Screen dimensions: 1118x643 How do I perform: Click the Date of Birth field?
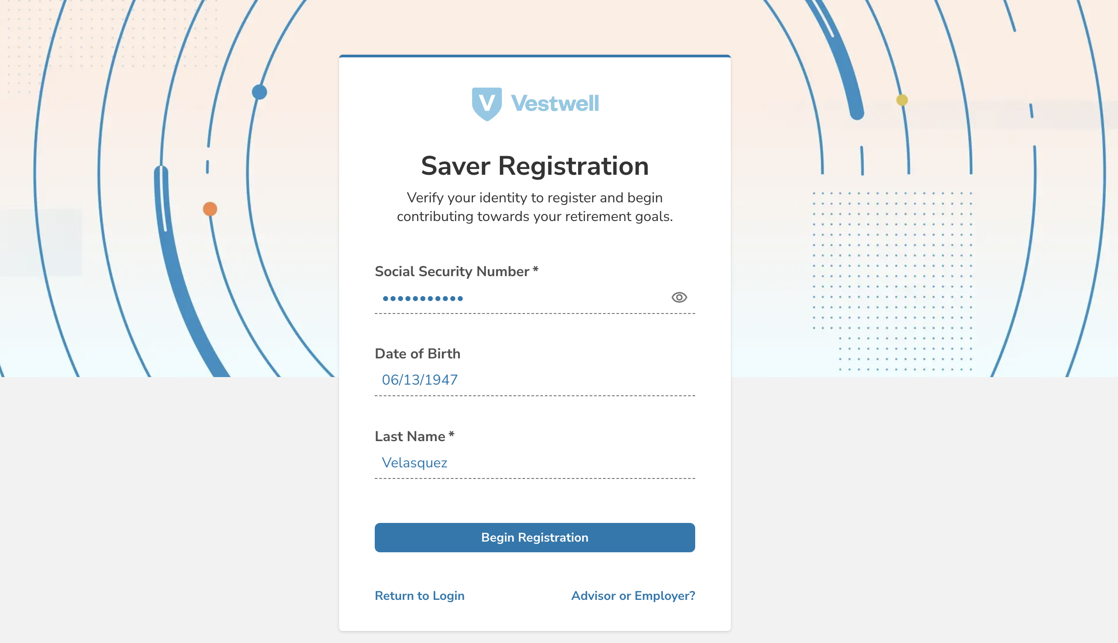point(534,380)
